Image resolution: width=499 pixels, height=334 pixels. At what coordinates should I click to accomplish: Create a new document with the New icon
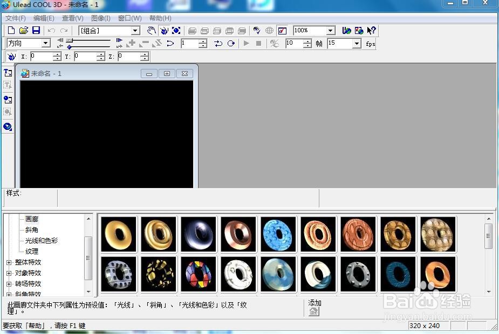click(x=11, y=31)
